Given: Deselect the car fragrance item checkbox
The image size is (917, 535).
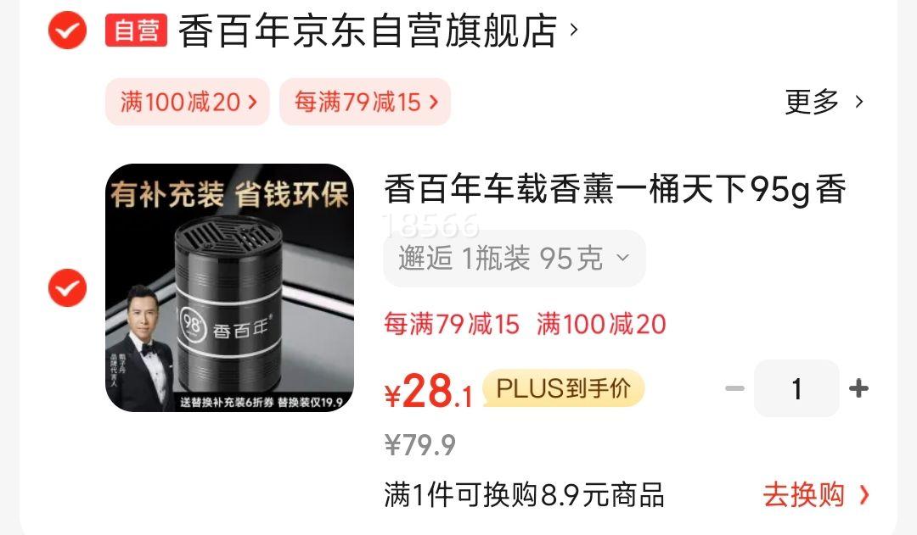Looking at the screenshot, I should [67, 288].
